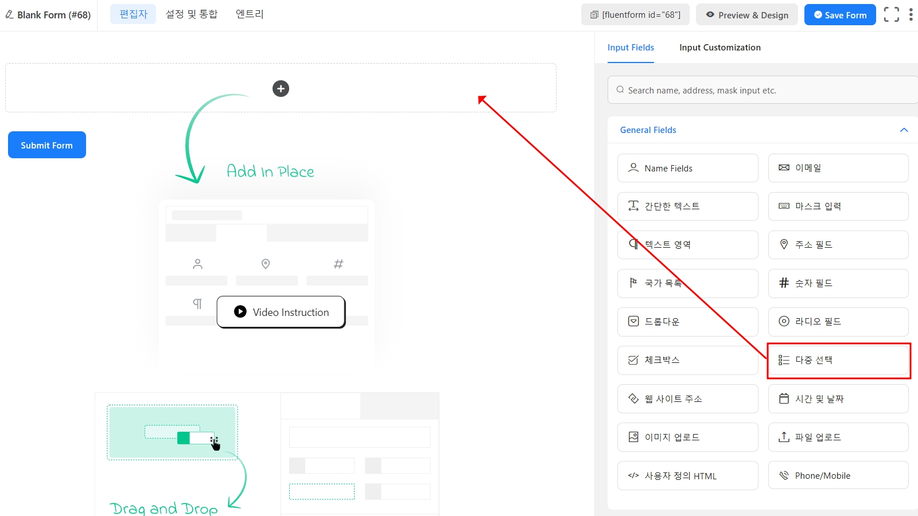Add the 체크박스 field

[688, 360]
